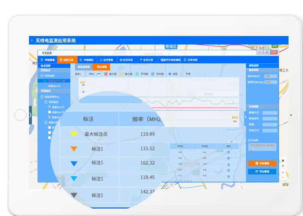Switch to the 信号对比 tab
The height and width of the screenshot is (216, 303).
pos(127,60)
